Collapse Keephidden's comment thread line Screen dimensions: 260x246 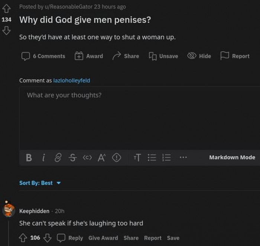click(x=8, y=232)
